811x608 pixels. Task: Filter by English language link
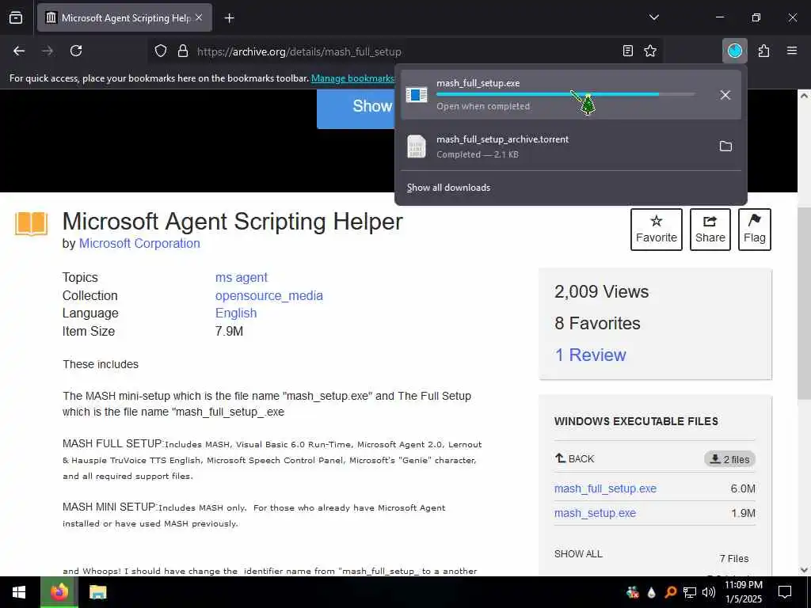coord(236,313)
